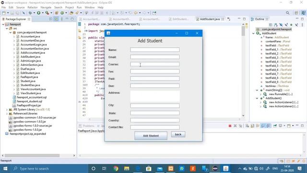Click Windows Start button
This screenshot has width=307, height=173.
tap(5, 169)
